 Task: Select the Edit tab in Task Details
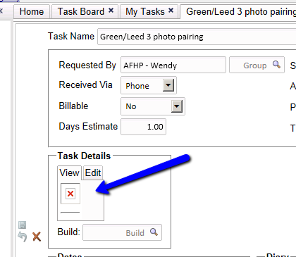93,173
